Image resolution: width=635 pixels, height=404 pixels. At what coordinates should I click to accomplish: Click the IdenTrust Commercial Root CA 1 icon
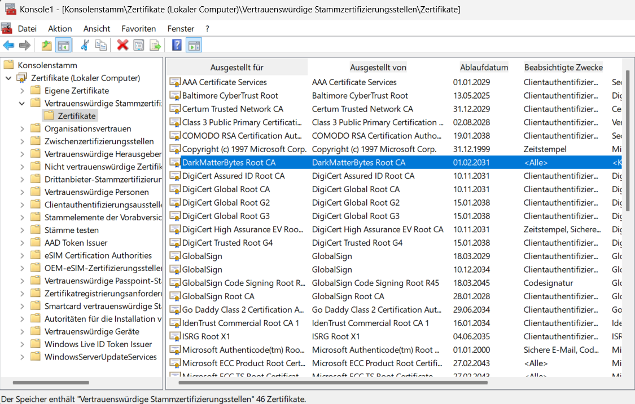(175, 323)
